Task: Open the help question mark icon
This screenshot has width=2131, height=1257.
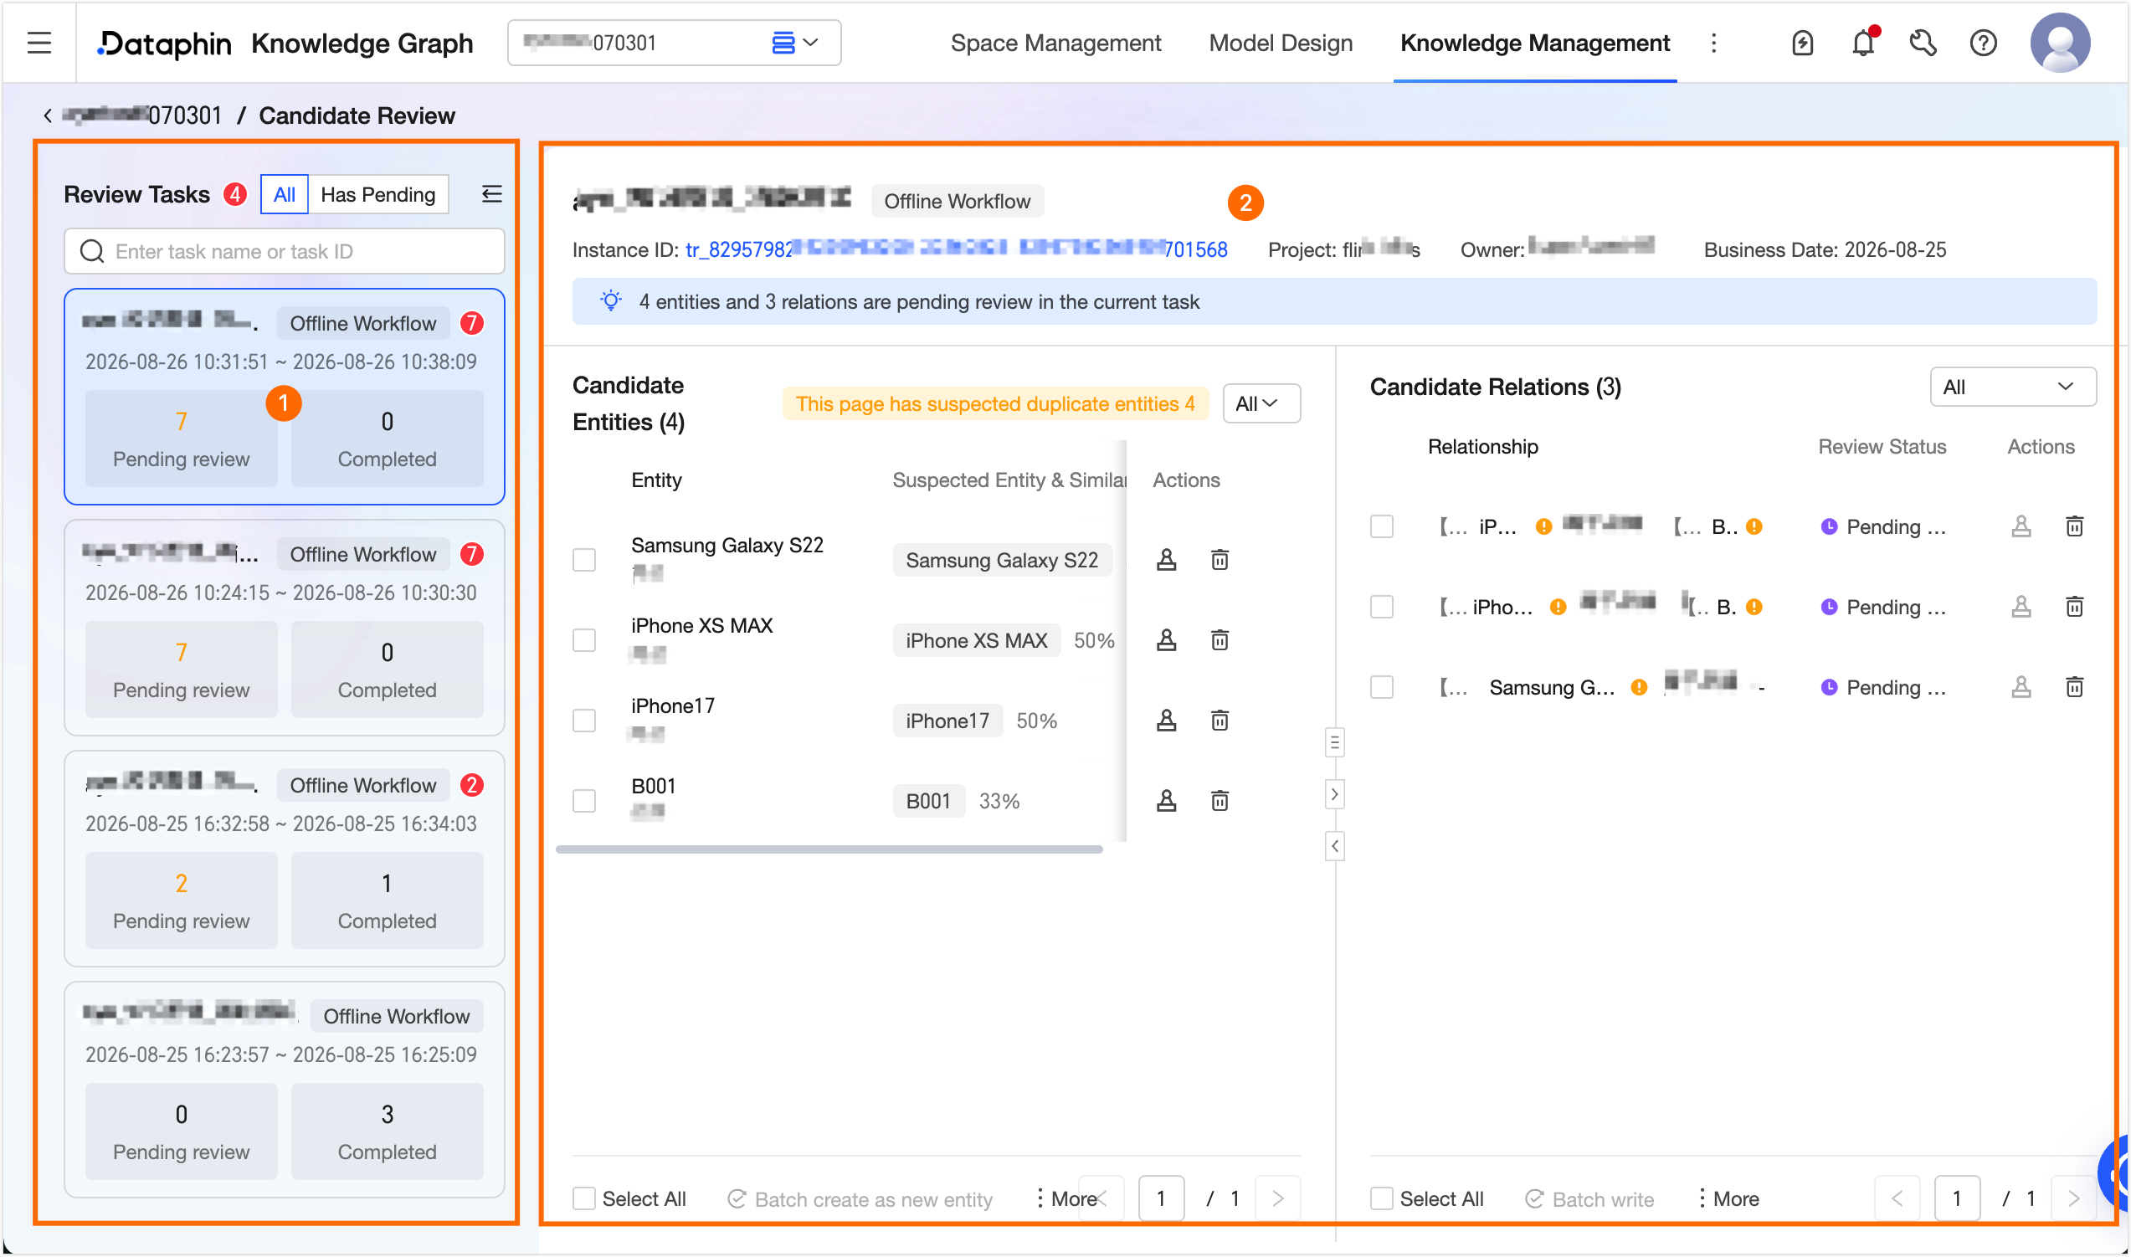Action: pyautogui.click(x=1983, y=43)
